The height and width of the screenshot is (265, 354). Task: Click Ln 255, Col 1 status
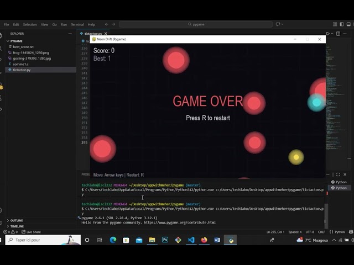275,232
